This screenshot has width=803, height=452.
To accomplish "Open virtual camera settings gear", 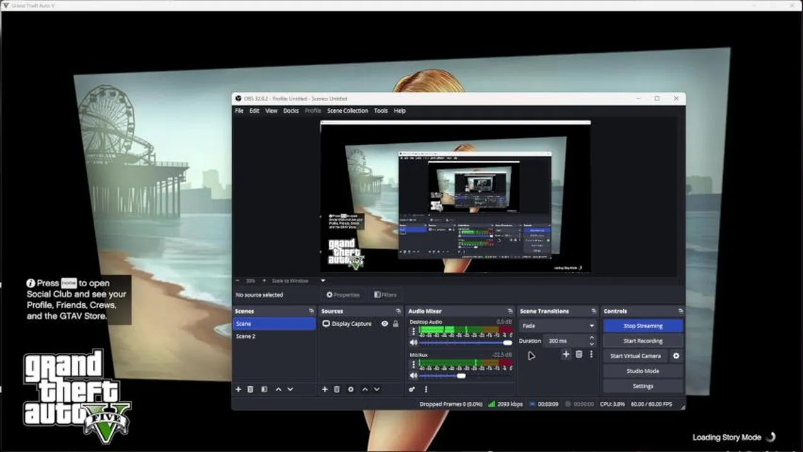I will pyautogui.click(x=676, y=356).
